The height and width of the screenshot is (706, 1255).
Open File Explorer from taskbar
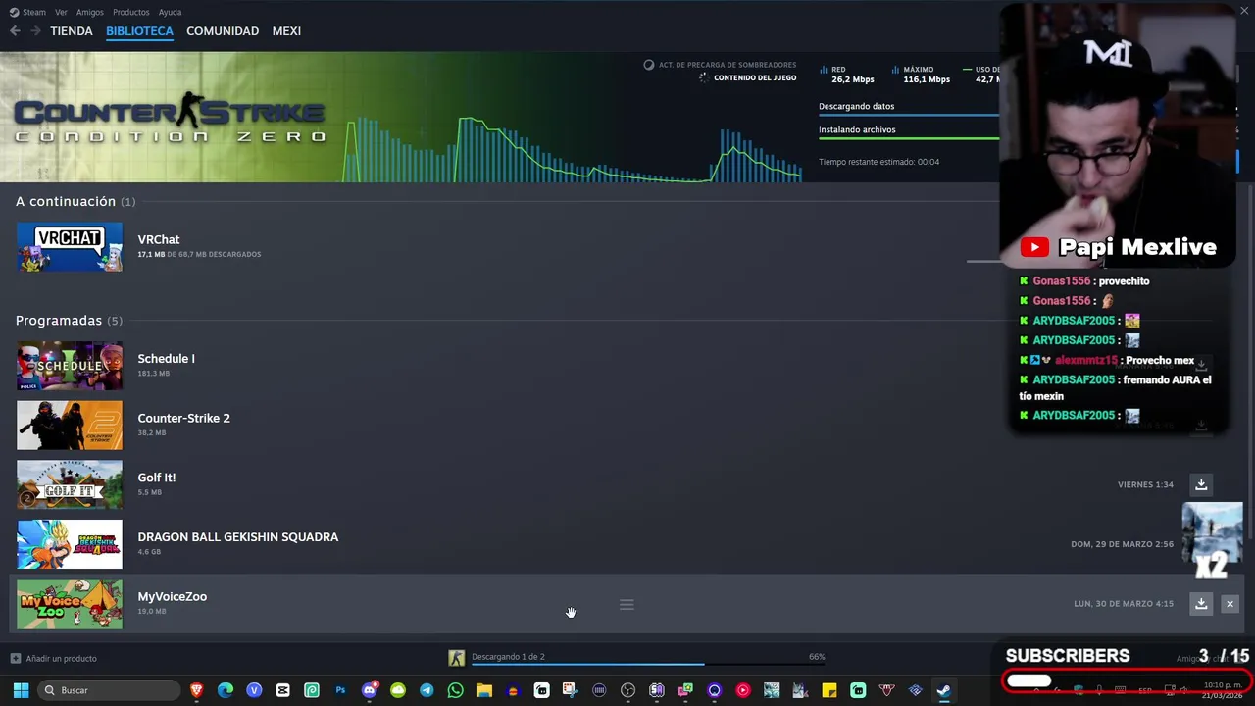tap(484, 690)
